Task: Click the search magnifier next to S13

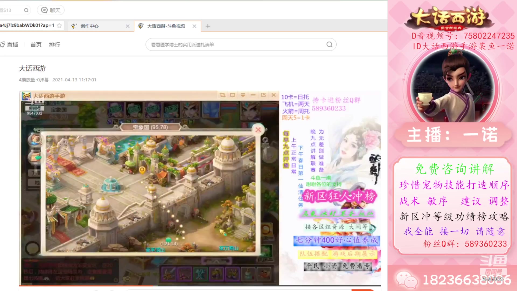Action: (26, 10)
